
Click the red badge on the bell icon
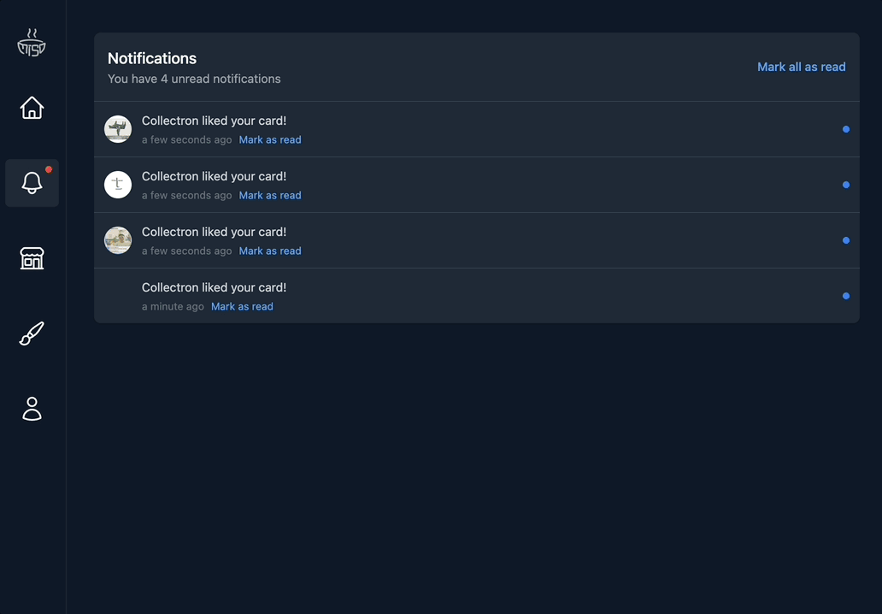[49, 169]
